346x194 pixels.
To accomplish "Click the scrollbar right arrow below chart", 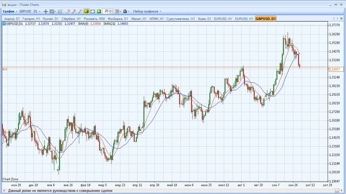I will click(x=342, y=191).
